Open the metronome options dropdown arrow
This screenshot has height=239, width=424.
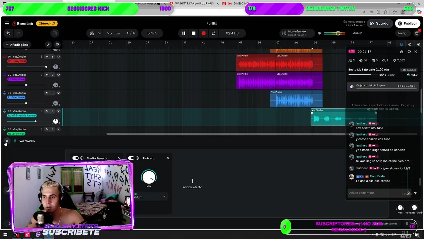tap(100, 33)
